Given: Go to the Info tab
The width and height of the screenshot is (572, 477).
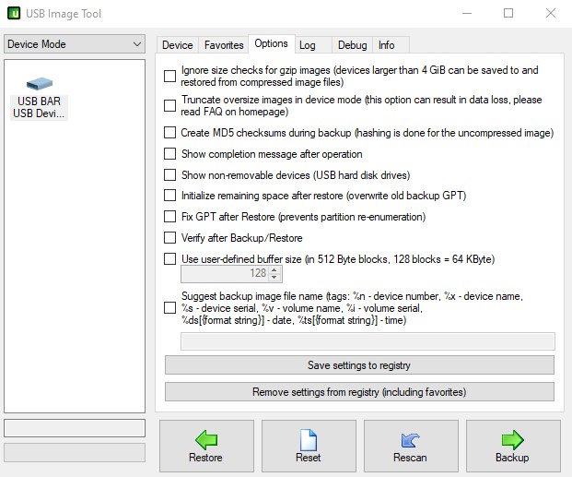Looking at the screenshot, I should 387,44.
